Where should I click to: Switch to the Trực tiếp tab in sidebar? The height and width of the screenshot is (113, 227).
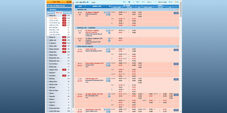click(x=67, y=13)
